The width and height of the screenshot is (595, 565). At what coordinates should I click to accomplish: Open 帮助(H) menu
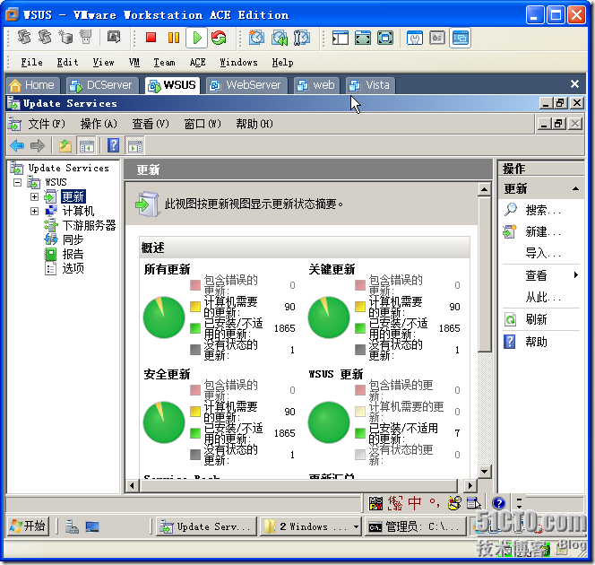[254, 124]
